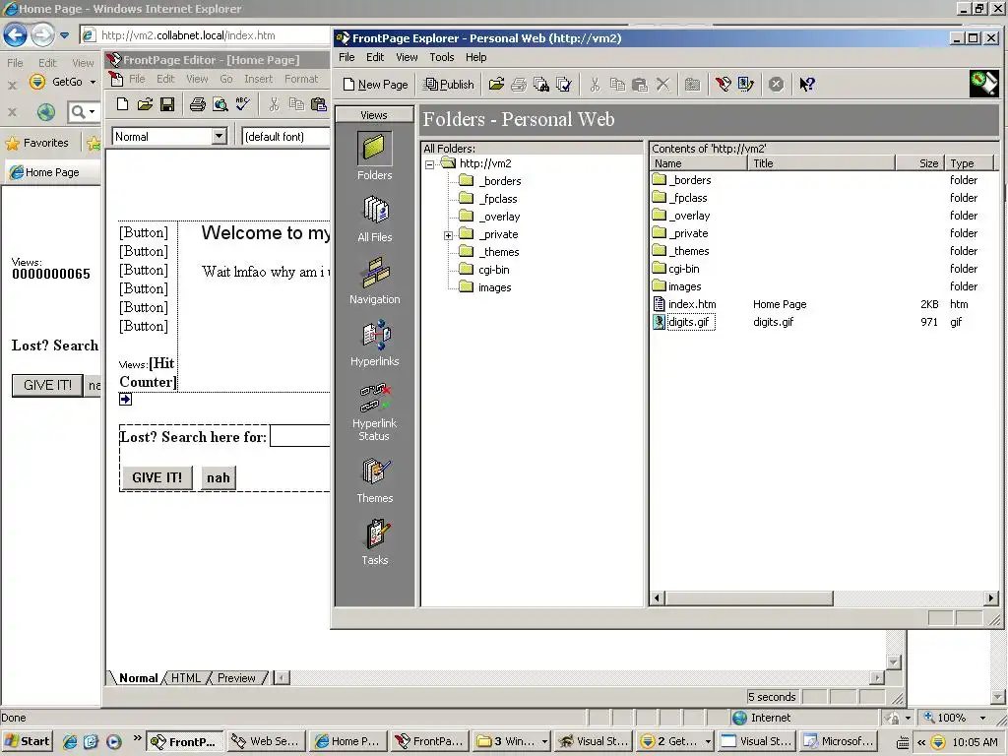The image size is (1008, 756).
Task: Select index.htm in Contents list
Action: pos(692,304)
